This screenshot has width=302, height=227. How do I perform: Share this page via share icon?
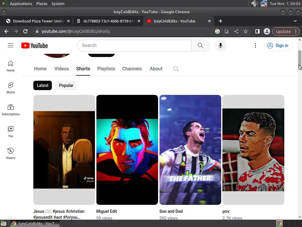[236, 31]
